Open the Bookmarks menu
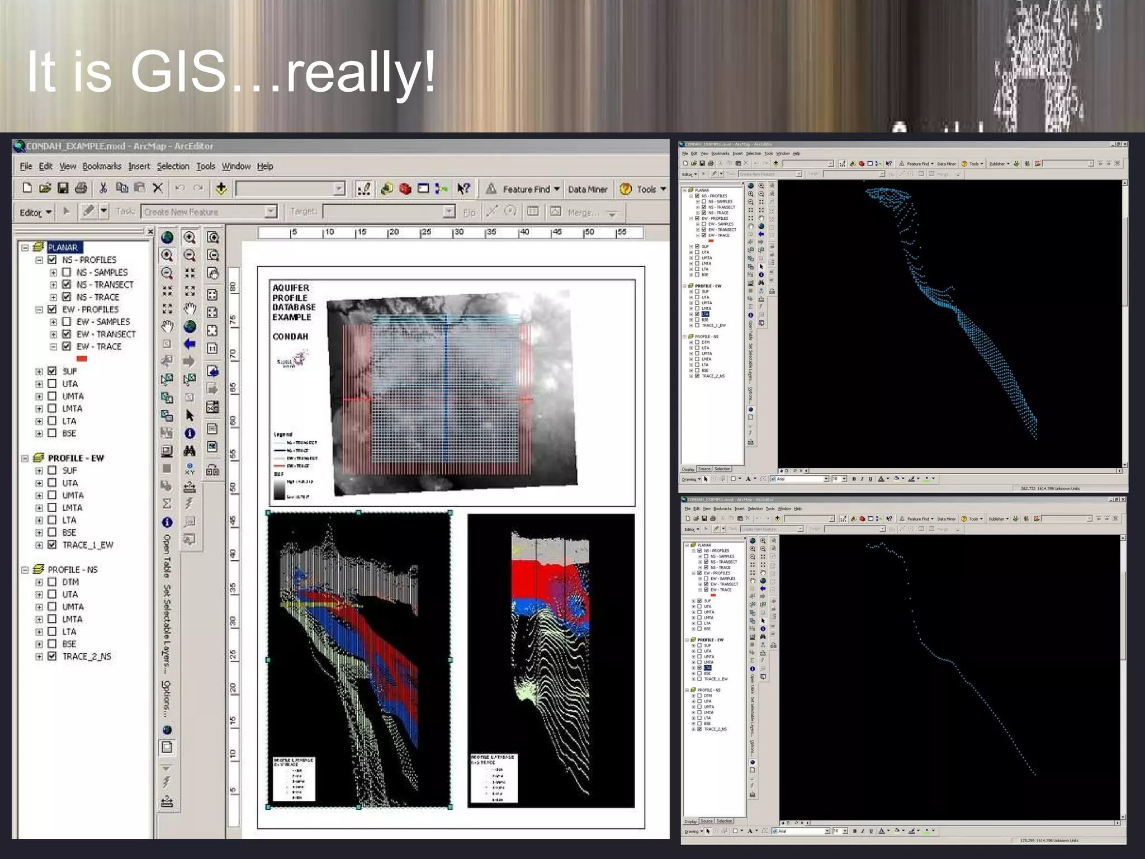This screenshot has width=1145, height=859. click(102, 166)
